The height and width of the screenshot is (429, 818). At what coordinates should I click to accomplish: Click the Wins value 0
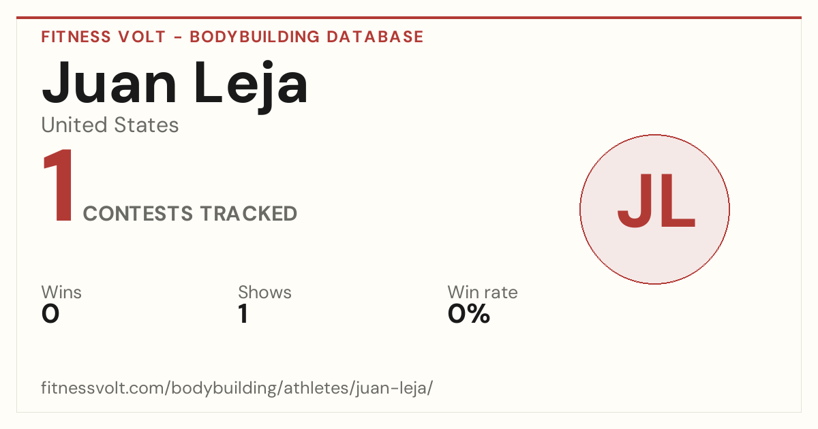pyautogui.click(x=50, y=314)
